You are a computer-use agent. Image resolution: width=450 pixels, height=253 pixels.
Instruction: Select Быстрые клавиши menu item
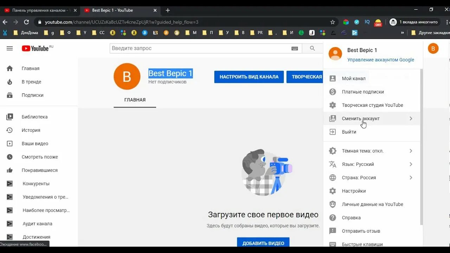click(372, 244)
